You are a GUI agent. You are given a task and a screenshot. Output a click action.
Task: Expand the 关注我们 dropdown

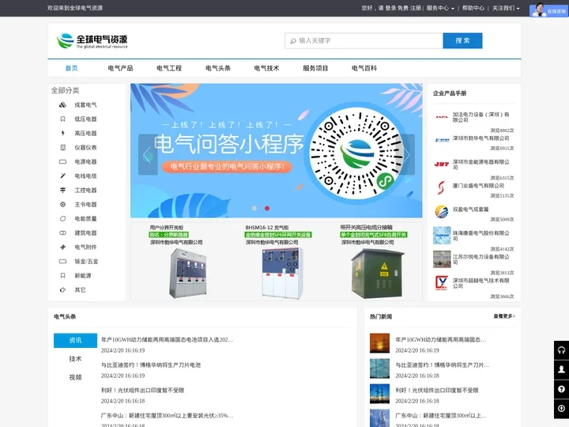pyautogui.click(x=506, y=8)
